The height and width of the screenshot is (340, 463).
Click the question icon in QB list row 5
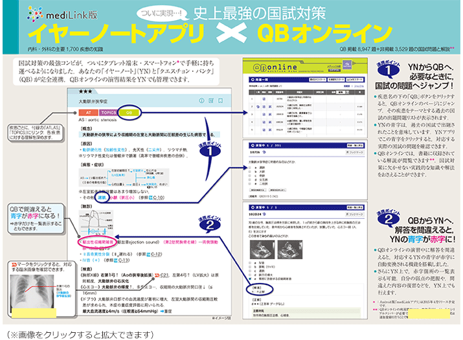point(264,130)
